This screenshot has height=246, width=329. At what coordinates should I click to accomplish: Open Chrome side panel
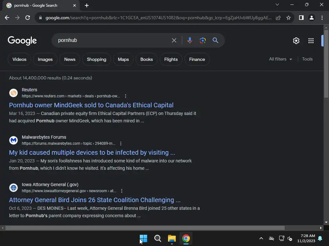tap(301, 18)
